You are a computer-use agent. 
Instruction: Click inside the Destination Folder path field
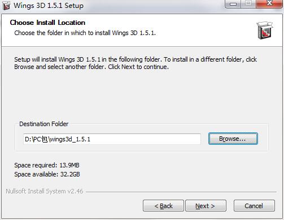tap(112, 139)
